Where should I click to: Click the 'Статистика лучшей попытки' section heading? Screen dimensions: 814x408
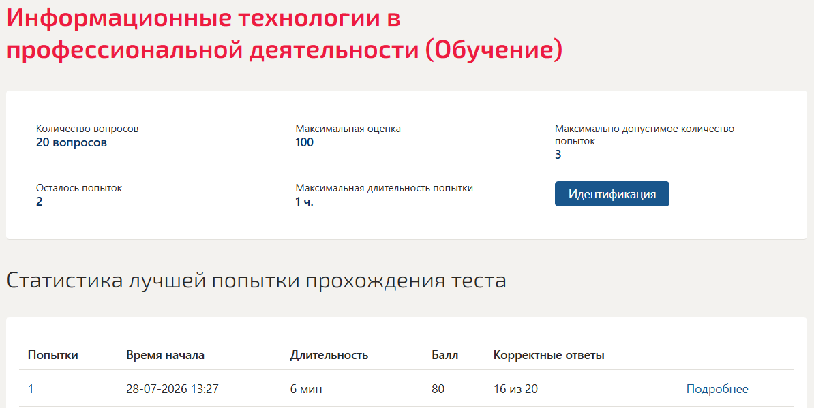(x=256, y=281)
